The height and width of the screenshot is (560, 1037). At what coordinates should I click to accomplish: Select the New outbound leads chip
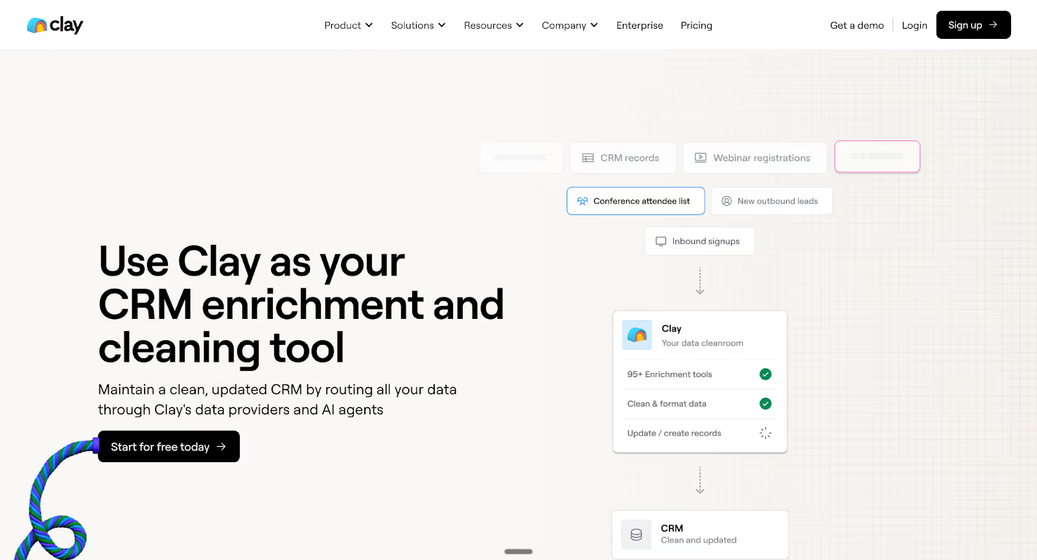coord(772,201)
